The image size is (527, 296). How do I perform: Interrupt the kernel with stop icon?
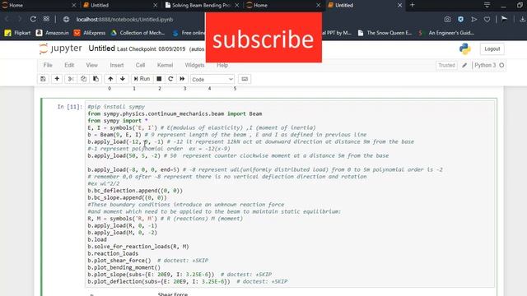[x=159, y=79]
